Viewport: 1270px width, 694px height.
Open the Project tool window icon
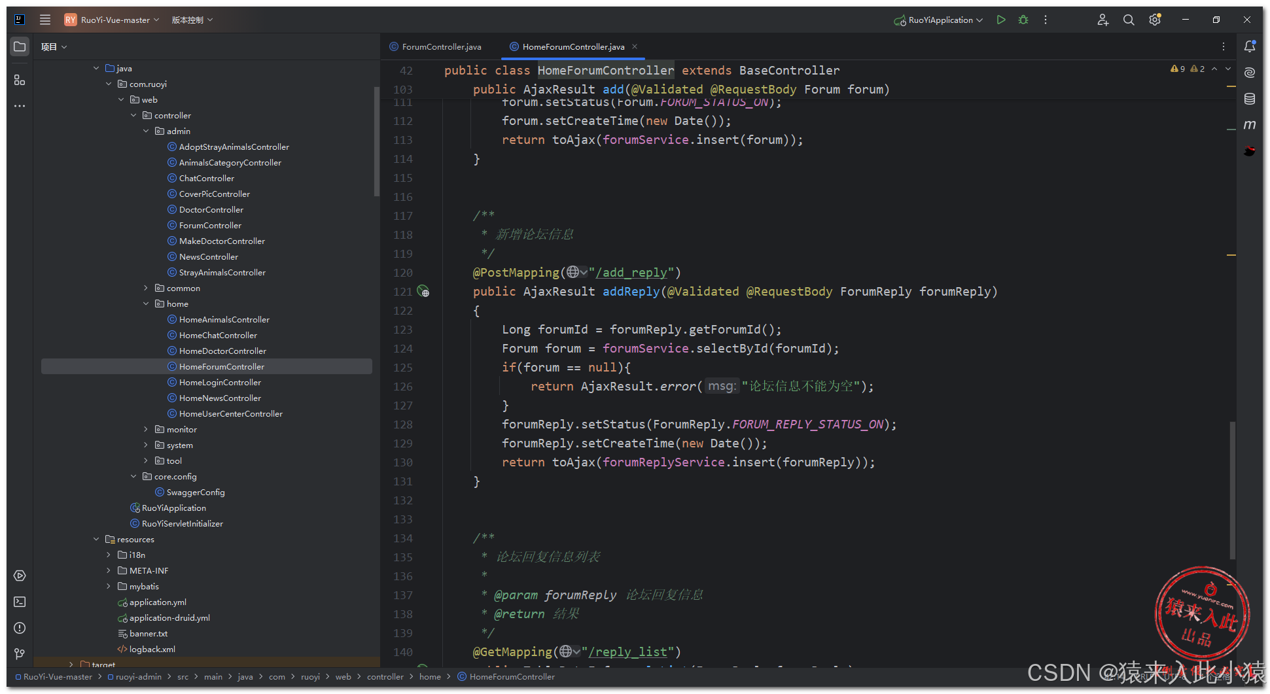click(x=20, y=47)
